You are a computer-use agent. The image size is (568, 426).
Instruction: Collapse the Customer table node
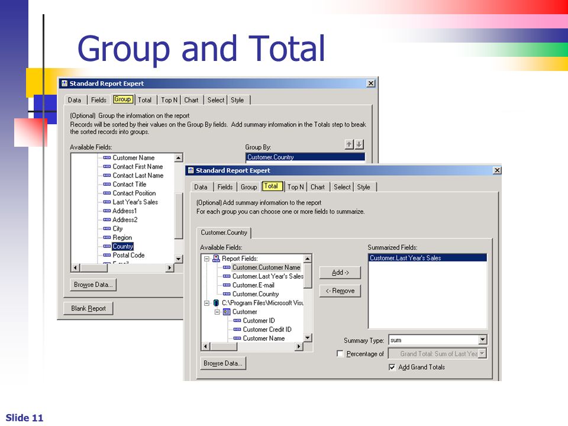pos(217,312)
